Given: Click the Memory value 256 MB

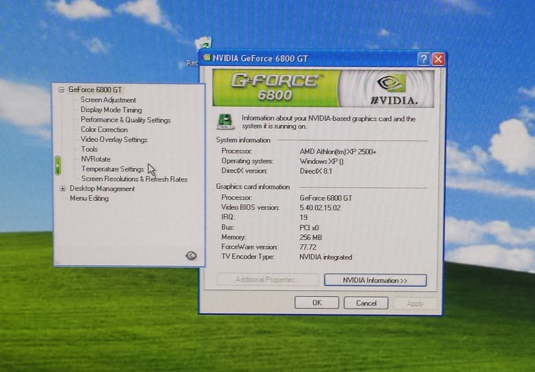Looking at the screenshot, I should coord(311,238).
